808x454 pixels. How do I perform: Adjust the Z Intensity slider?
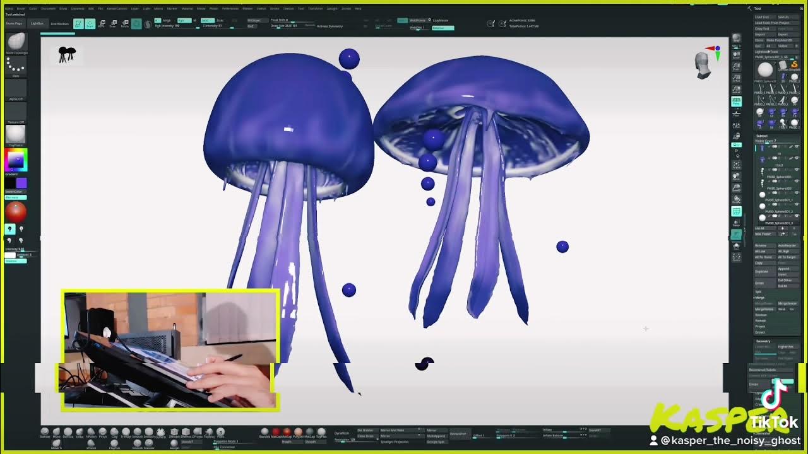click(223, 26)
